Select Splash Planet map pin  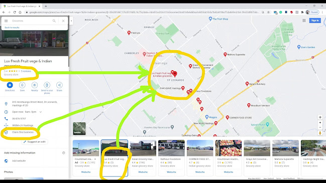coord(268,124)
